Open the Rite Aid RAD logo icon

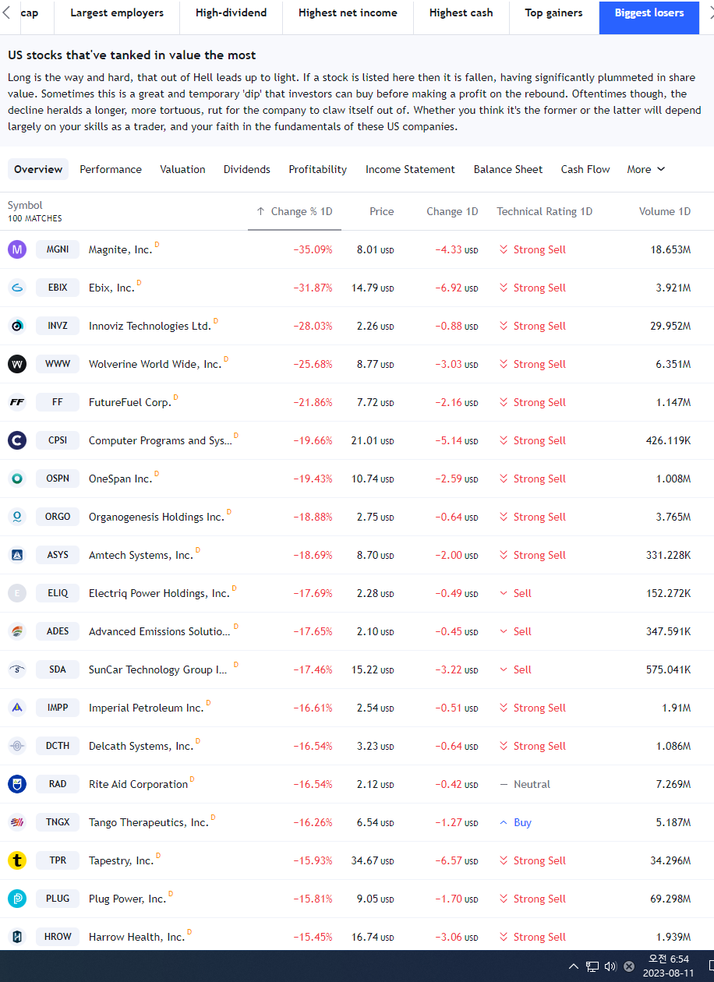17,784
